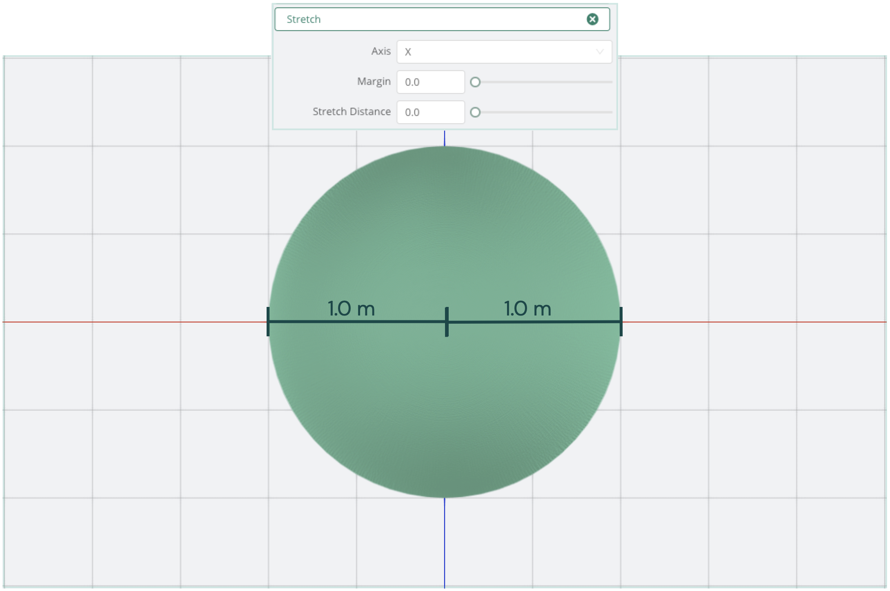Click the Axis dropdown chevron arrow
Screen dimensions: 890x591
600,52
